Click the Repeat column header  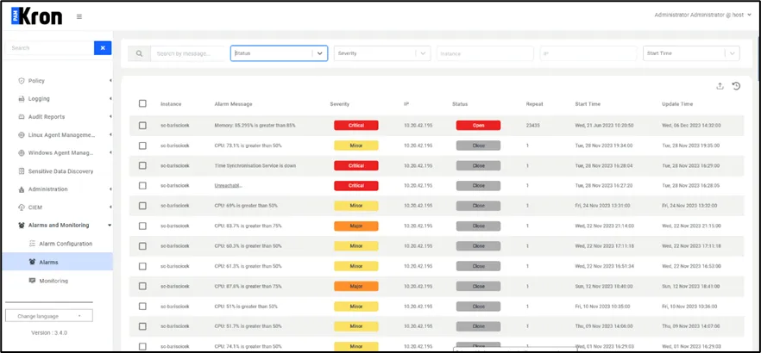(x=534, y=104)
